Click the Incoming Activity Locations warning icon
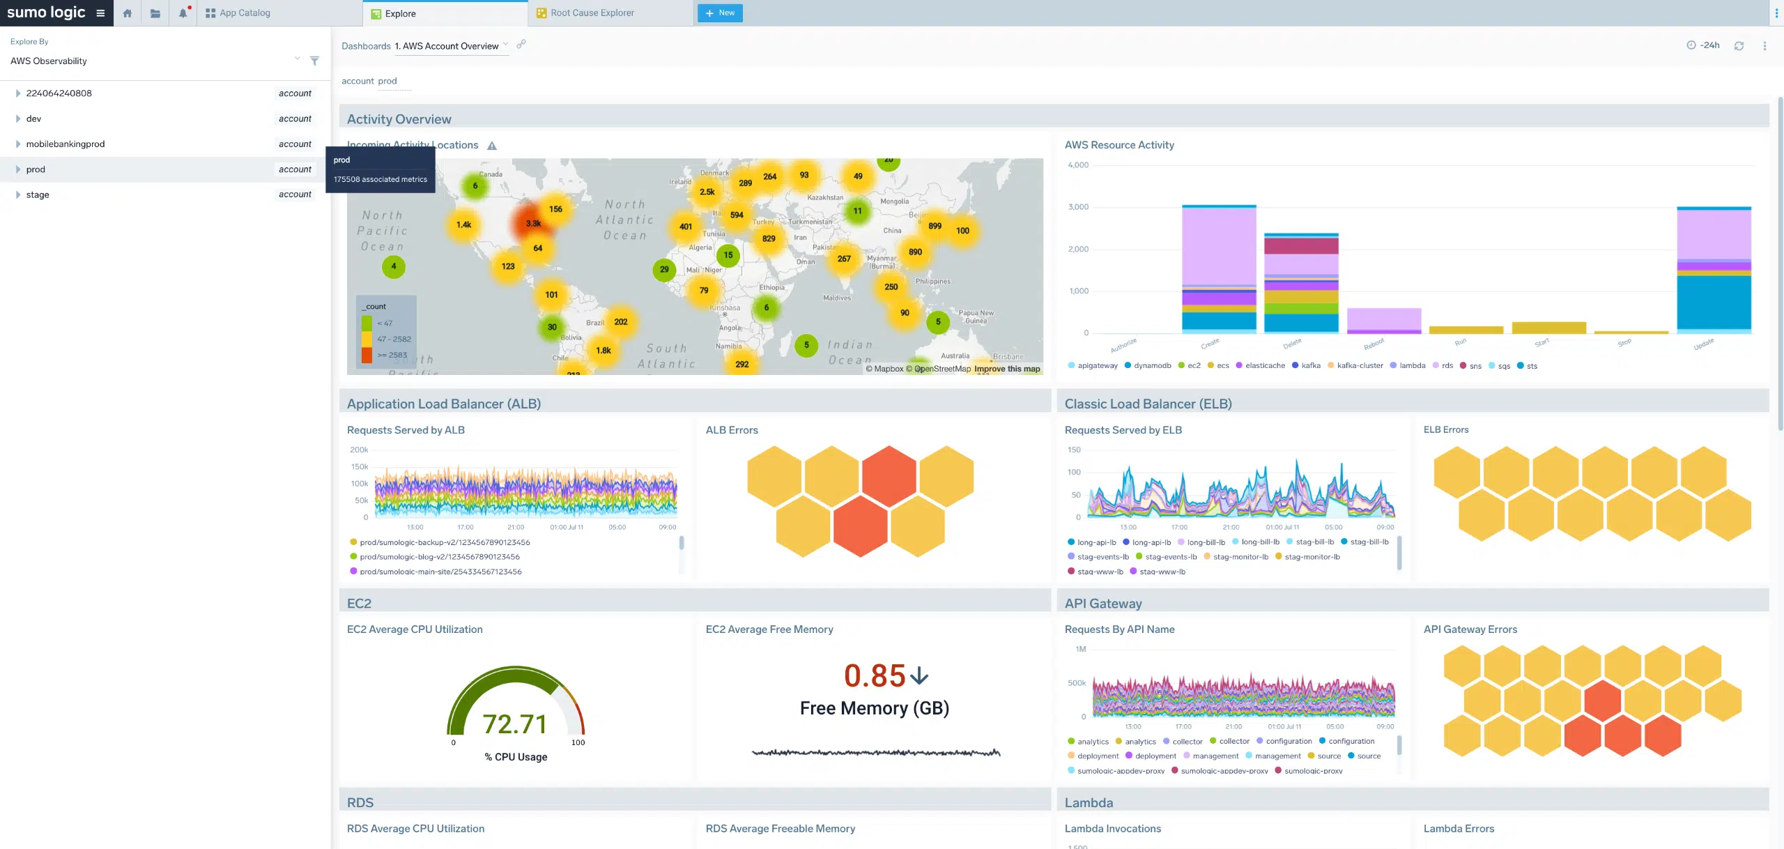 click(x=492, y=146)
